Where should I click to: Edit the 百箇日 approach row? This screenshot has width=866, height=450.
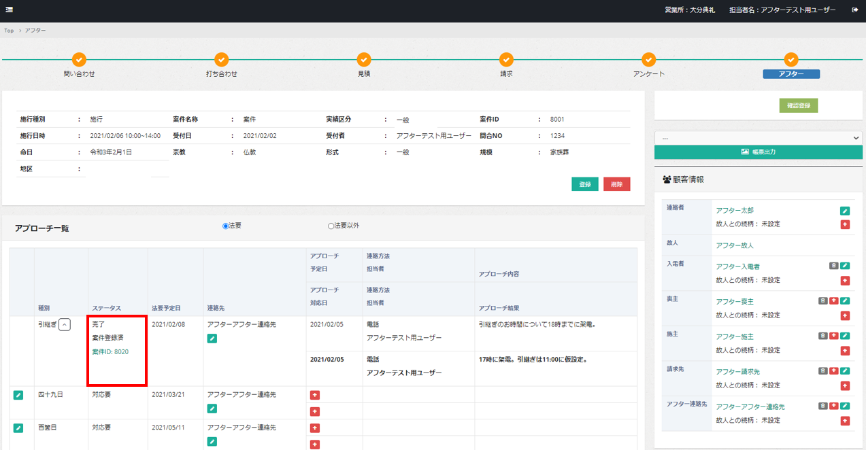[x=18, y=428]
